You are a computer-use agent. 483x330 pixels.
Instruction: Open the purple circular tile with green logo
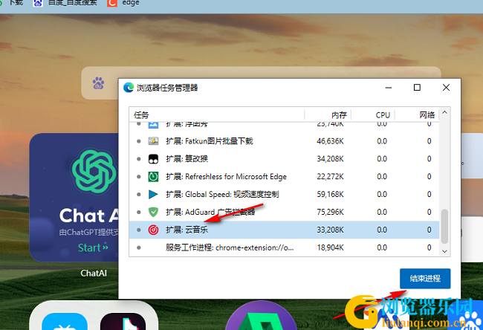coord(262,316)
